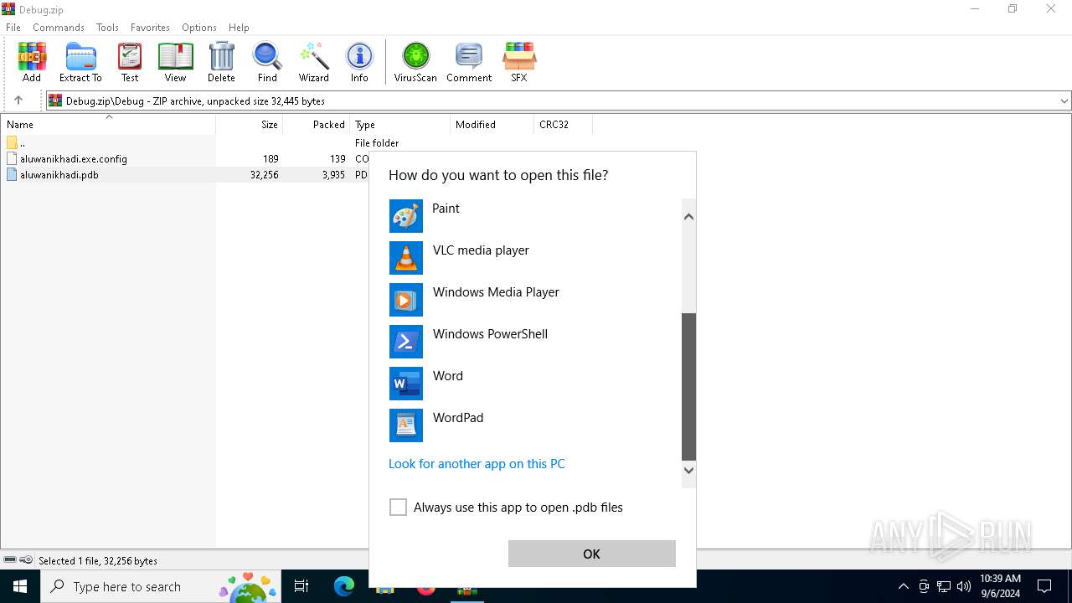
Task: Click the app list scrollbar thumb
Action: 688,387
